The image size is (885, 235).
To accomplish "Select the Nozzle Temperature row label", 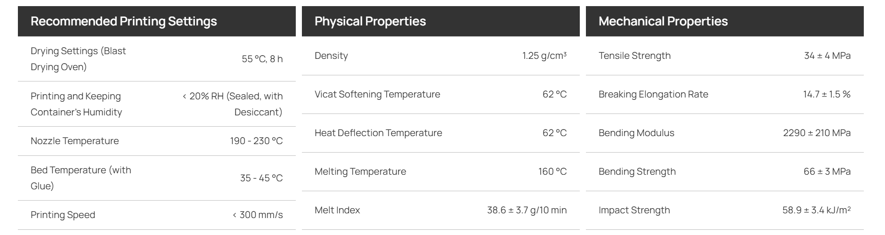I will point(74,141).
